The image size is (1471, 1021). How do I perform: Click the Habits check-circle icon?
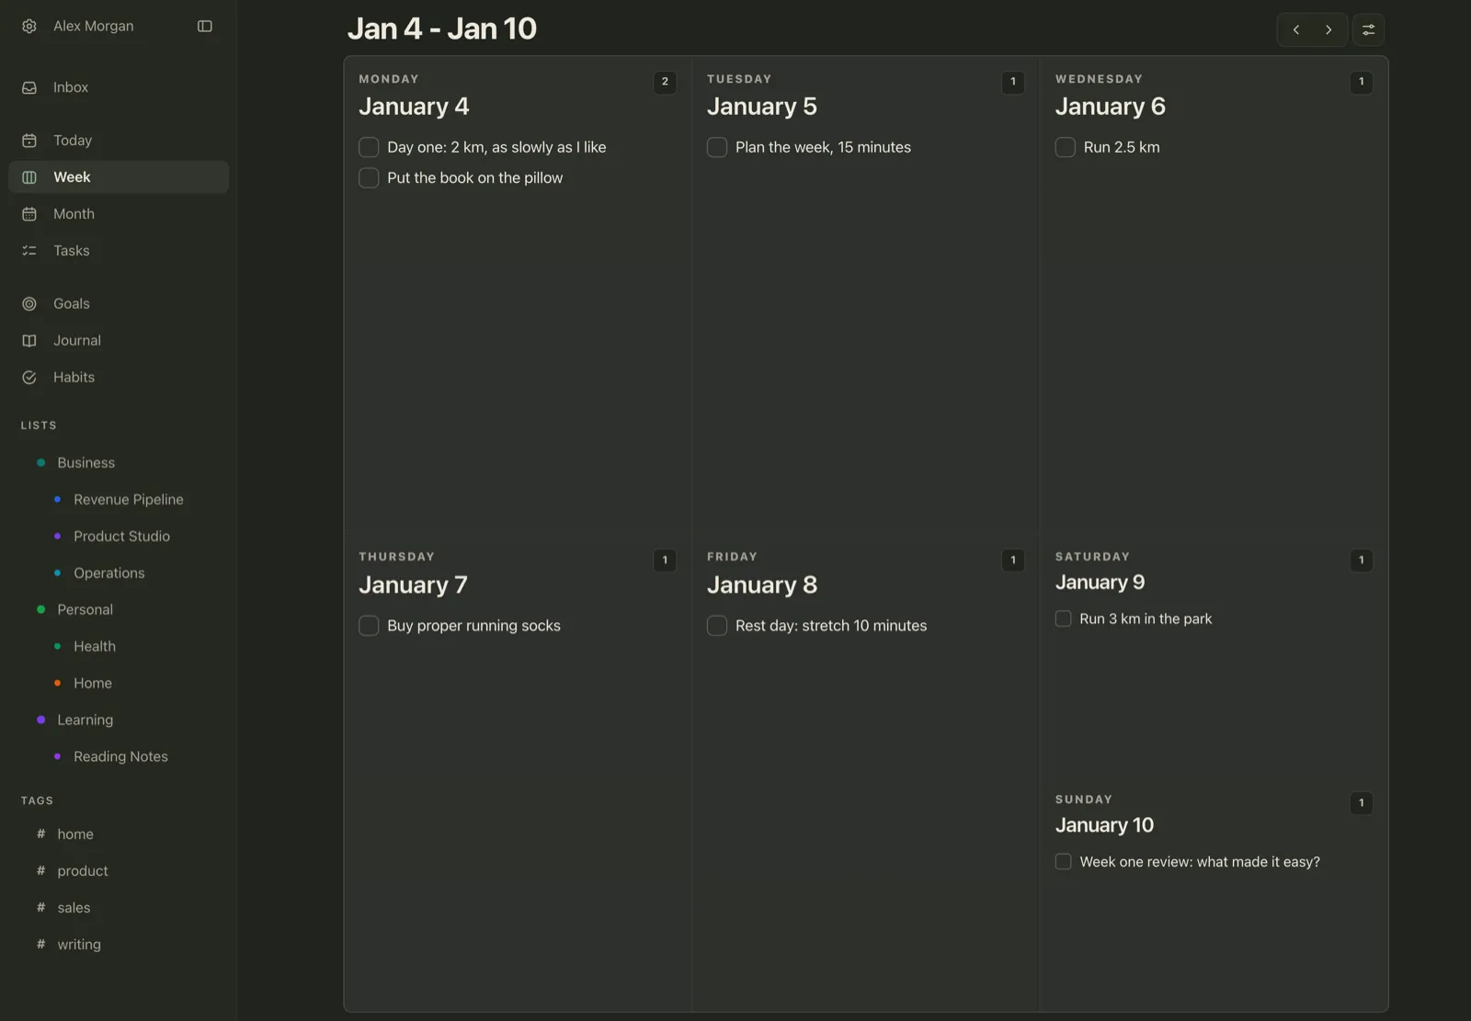(x=29, y=378)
